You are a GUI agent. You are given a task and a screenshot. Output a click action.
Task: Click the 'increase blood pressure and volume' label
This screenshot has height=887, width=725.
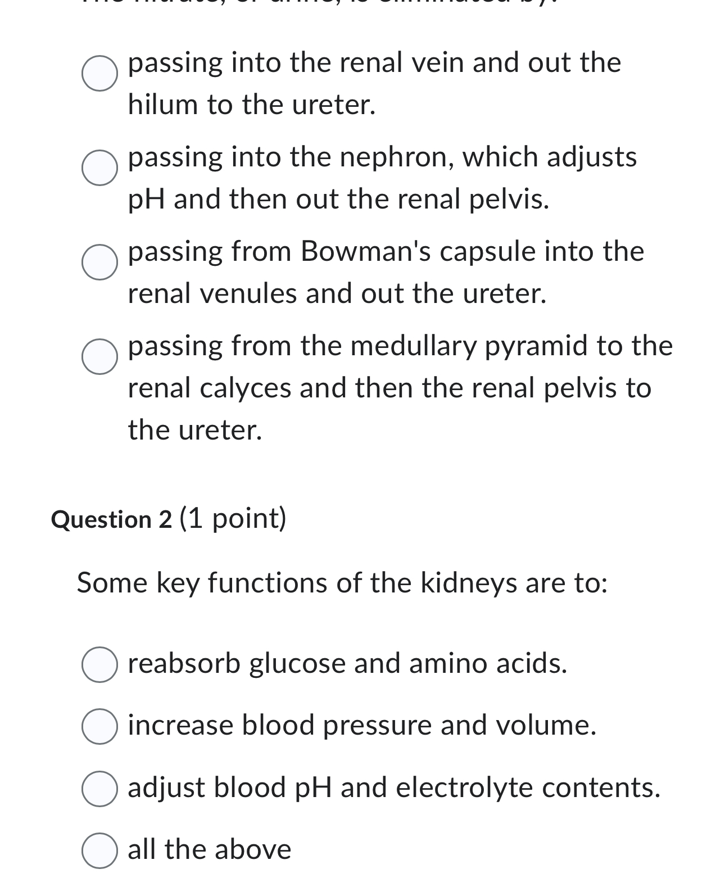[361, 726]
